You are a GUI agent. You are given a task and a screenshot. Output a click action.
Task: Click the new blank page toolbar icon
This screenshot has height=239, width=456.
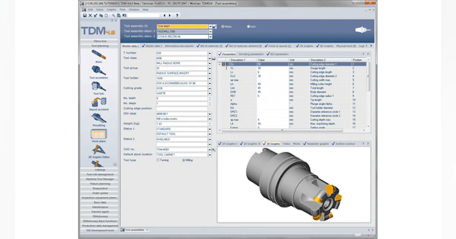(106, 16)
